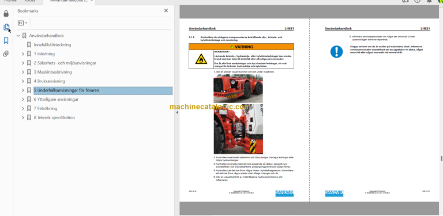Open the Attachments paperclip icon

(x=6, y=54)
